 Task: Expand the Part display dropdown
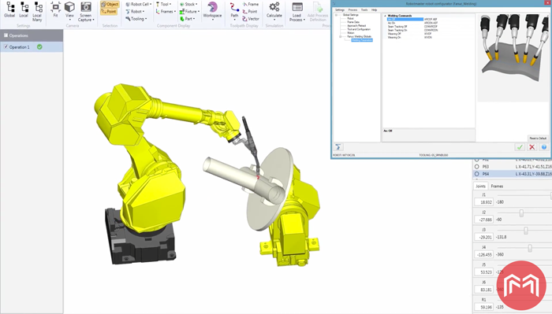click(x=188, y=19)
